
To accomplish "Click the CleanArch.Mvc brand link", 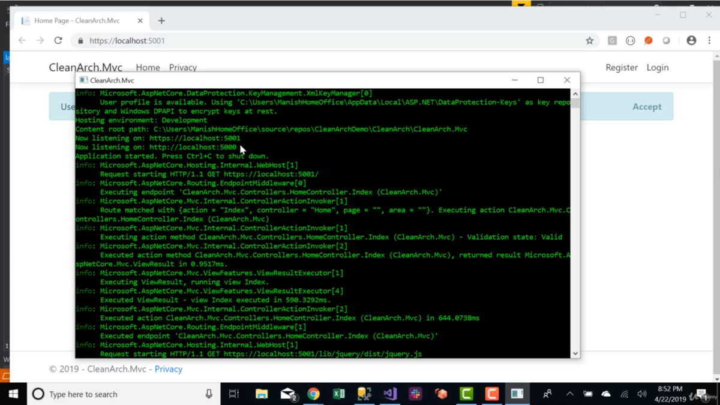I will point(85,67).
